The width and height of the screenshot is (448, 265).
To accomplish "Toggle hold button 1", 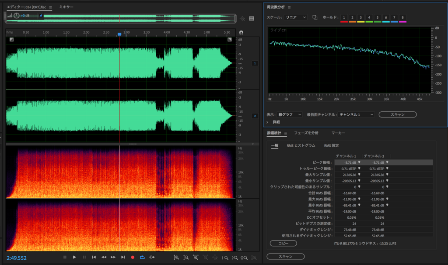I will tap(344, 17).
